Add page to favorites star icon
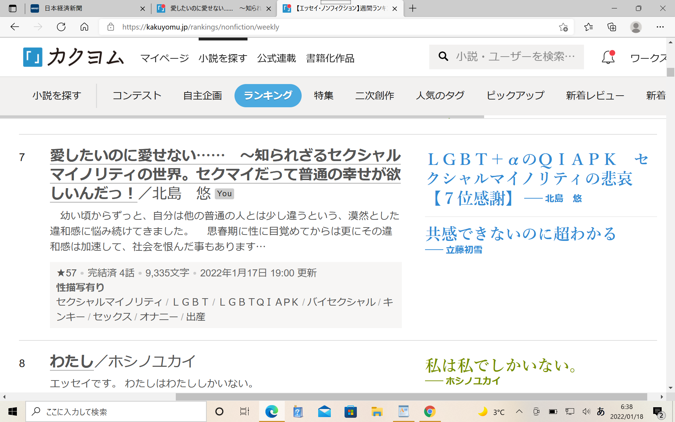 (x=563, y=27)
